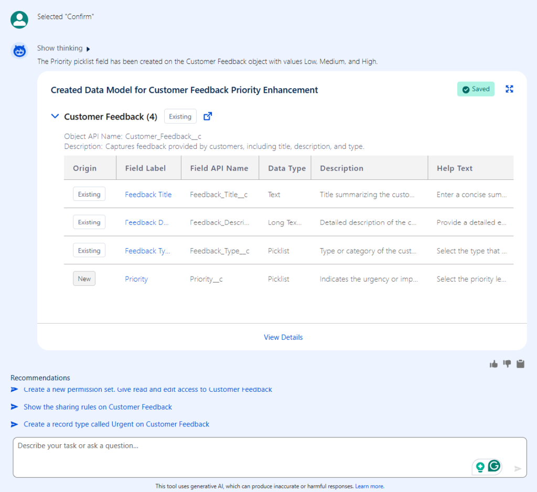Image resolution: width=537 pixels, height=492 pixels.
Task: Click the Existing badge beside Customer Feedback
Action: pos(180,116)
